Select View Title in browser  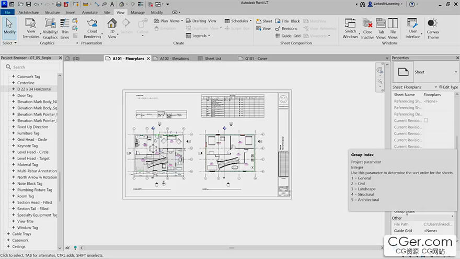(x=25, y=221)
